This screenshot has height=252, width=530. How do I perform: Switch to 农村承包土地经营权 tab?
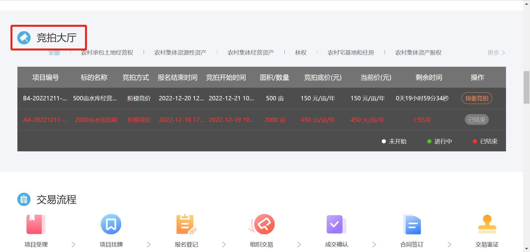click(x=107, y=53)
